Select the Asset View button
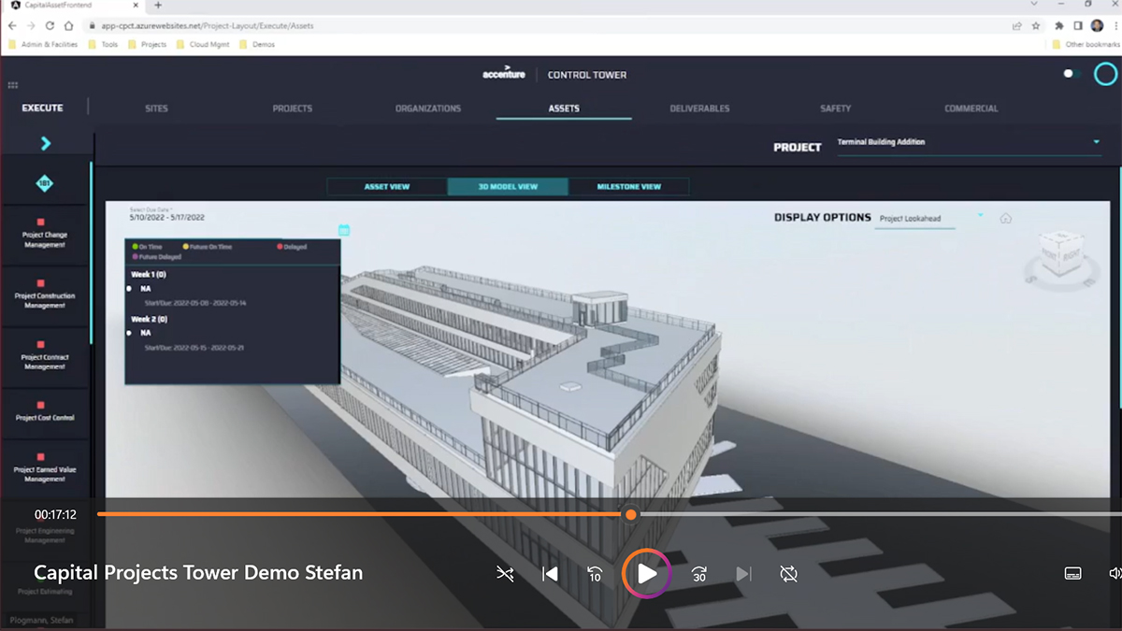 [387, 187]
